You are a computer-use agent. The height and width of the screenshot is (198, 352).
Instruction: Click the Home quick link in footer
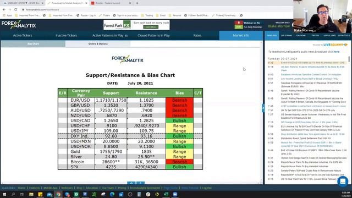point(21,188)
